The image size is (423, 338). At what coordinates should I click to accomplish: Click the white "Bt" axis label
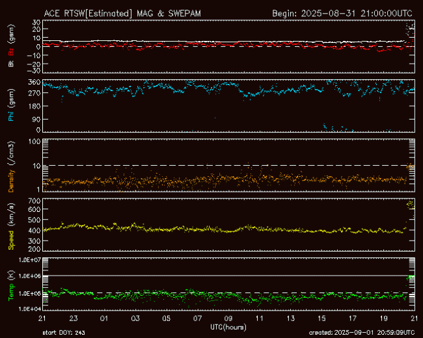[x=11, y=63]
